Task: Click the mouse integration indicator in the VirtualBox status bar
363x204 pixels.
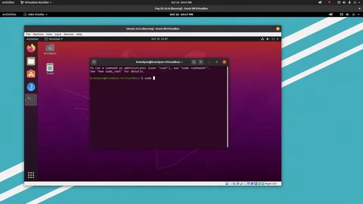Action: click(259, 184)
